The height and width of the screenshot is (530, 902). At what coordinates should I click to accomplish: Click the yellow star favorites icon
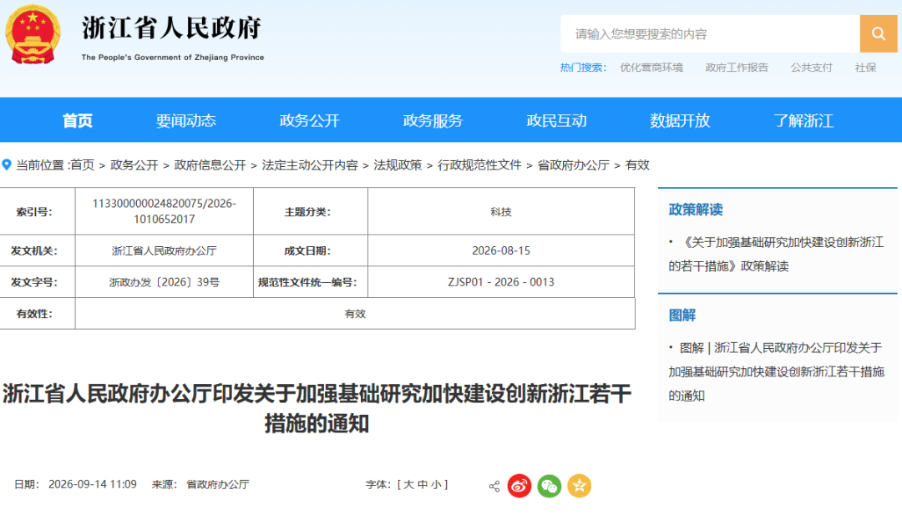pyautogui.click(x=580, y=487)
